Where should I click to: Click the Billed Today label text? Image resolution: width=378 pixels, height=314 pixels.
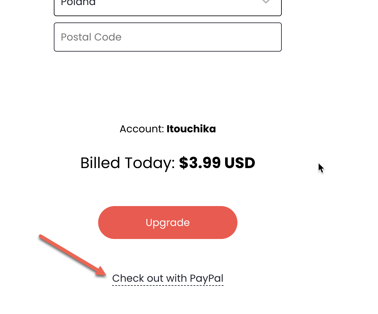pyautogui.click(x=128, y=163)
